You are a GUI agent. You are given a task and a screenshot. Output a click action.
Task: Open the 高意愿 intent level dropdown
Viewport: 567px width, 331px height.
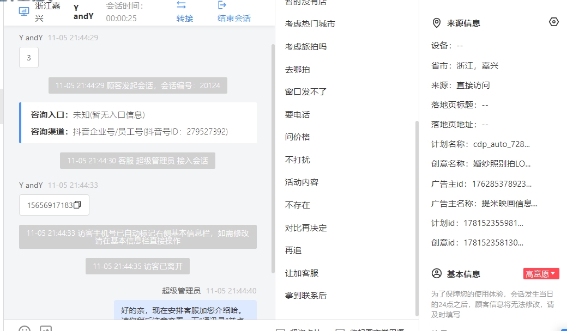(541, 274)
